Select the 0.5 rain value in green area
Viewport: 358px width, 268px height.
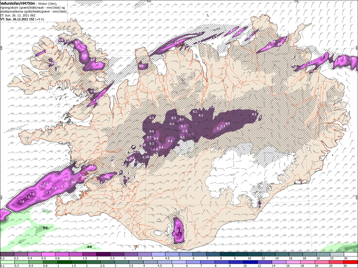(45, 228)
